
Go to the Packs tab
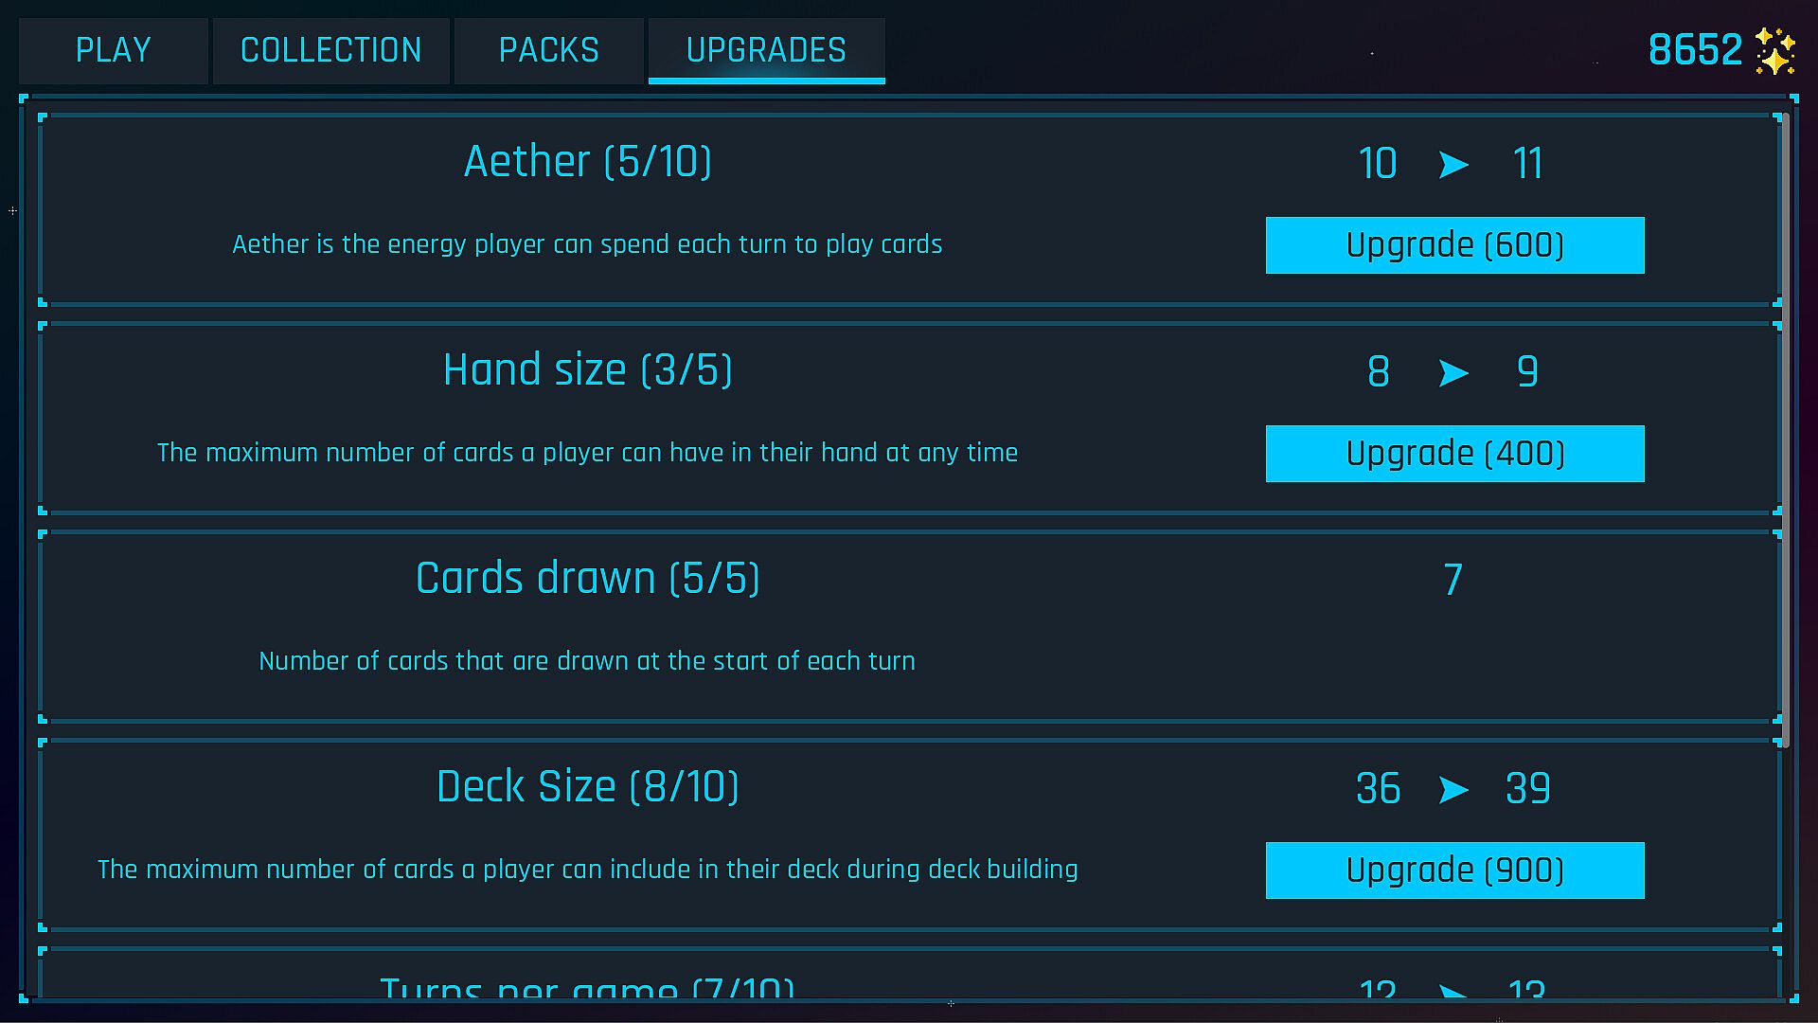click(x=549, y=50)
